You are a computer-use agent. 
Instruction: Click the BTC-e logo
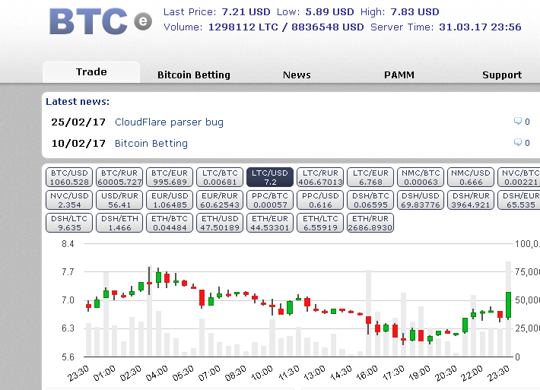click(100, 21)
